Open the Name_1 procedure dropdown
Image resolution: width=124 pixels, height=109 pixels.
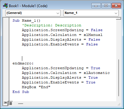pos(91,13)
